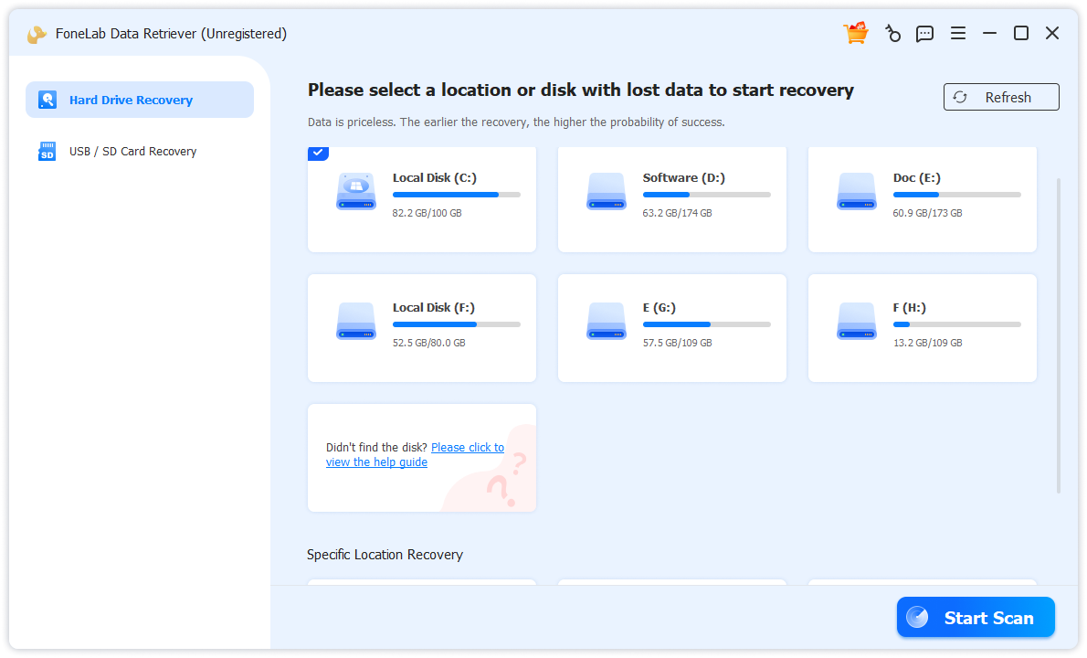
Task: Click the Specific Location Recovery heading
Action: (385, 554)
